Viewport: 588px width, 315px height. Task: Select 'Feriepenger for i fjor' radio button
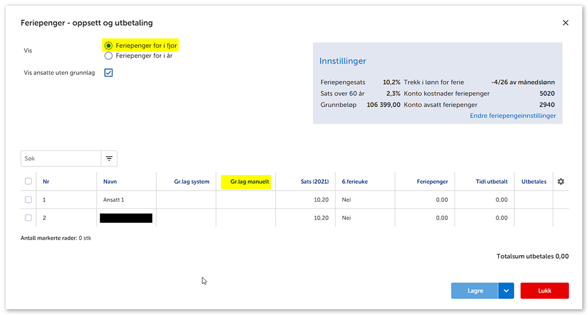click(108, 45)
